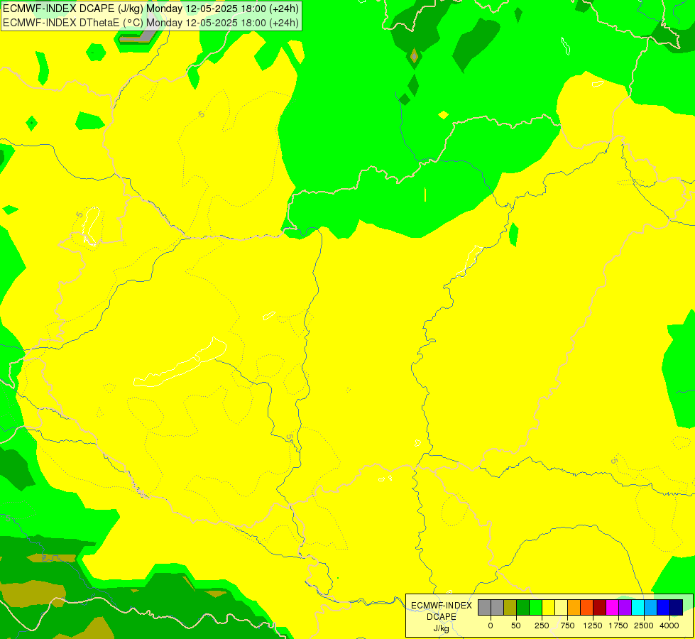Screen dimensions: 695x639
Task: Pick the red-orange legend swatch
Action: pyautogui.click(x=587, y=608)
